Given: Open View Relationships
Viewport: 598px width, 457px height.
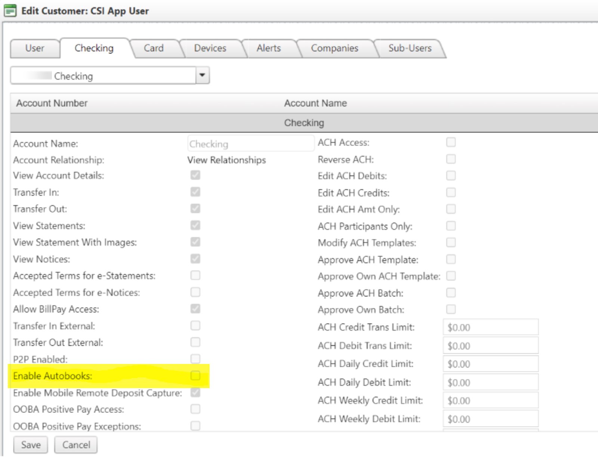Looking at the screenshot, I should [226, 160].
